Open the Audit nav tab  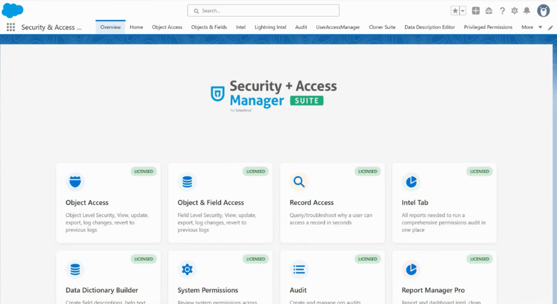[301, 27]
